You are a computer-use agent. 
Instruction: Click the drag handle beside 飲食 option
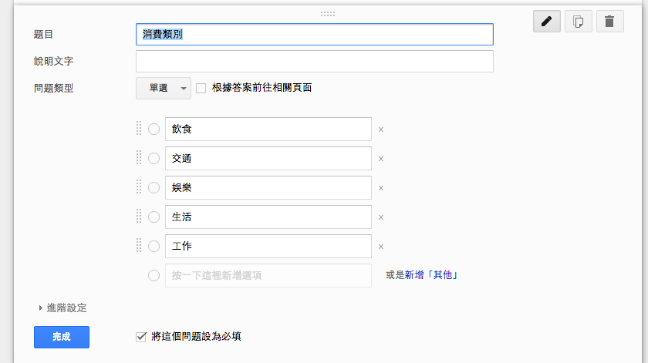(x=139, y=129)
